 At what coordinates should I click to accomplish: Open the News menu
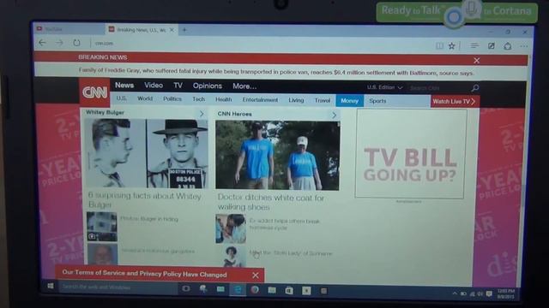coord(124,86)
